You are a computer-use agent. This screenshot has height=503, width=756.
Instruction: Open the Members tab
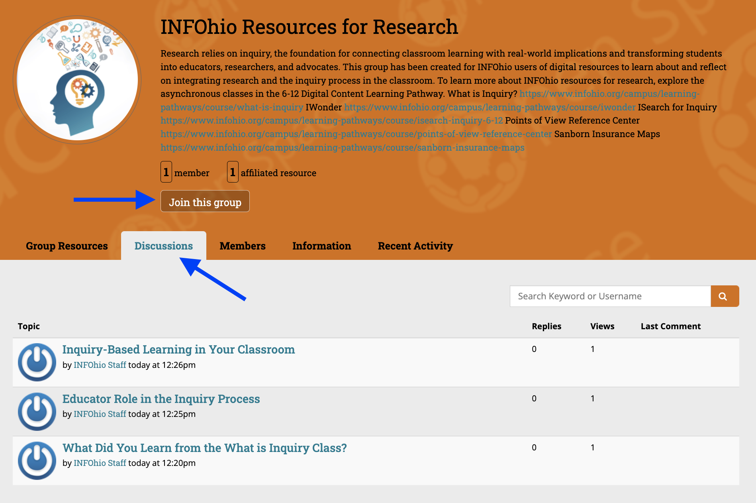point(243,246)
